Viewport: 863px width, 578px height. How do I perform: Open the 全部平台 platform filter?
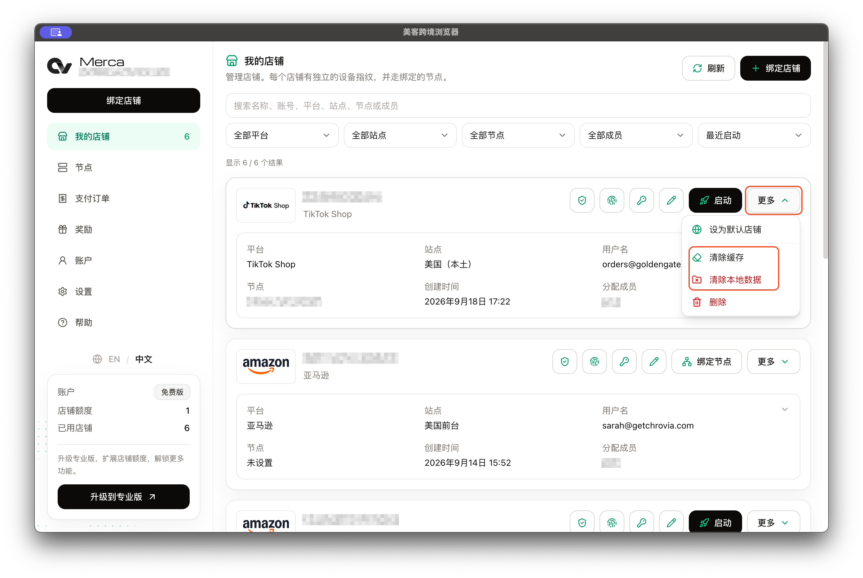coord(282,135)
